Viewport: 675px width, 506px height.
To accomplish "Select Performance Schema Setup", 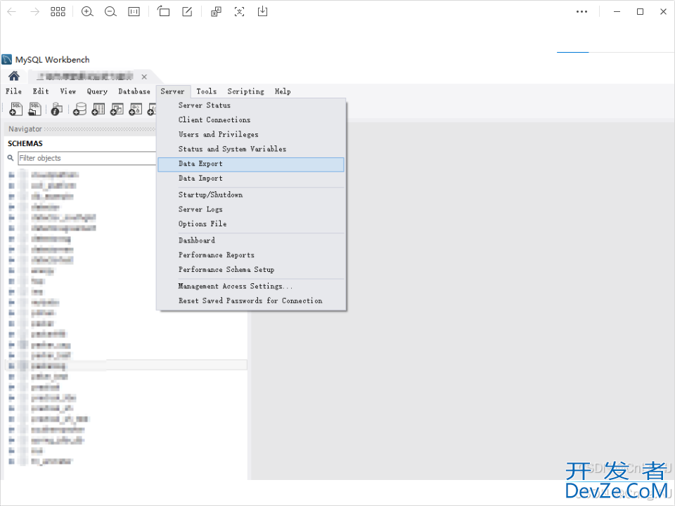I will [251, 270].
